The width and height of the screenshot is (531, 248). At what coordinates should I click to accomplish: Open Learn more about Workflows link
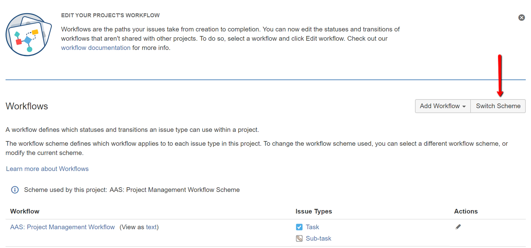(47, 169)
